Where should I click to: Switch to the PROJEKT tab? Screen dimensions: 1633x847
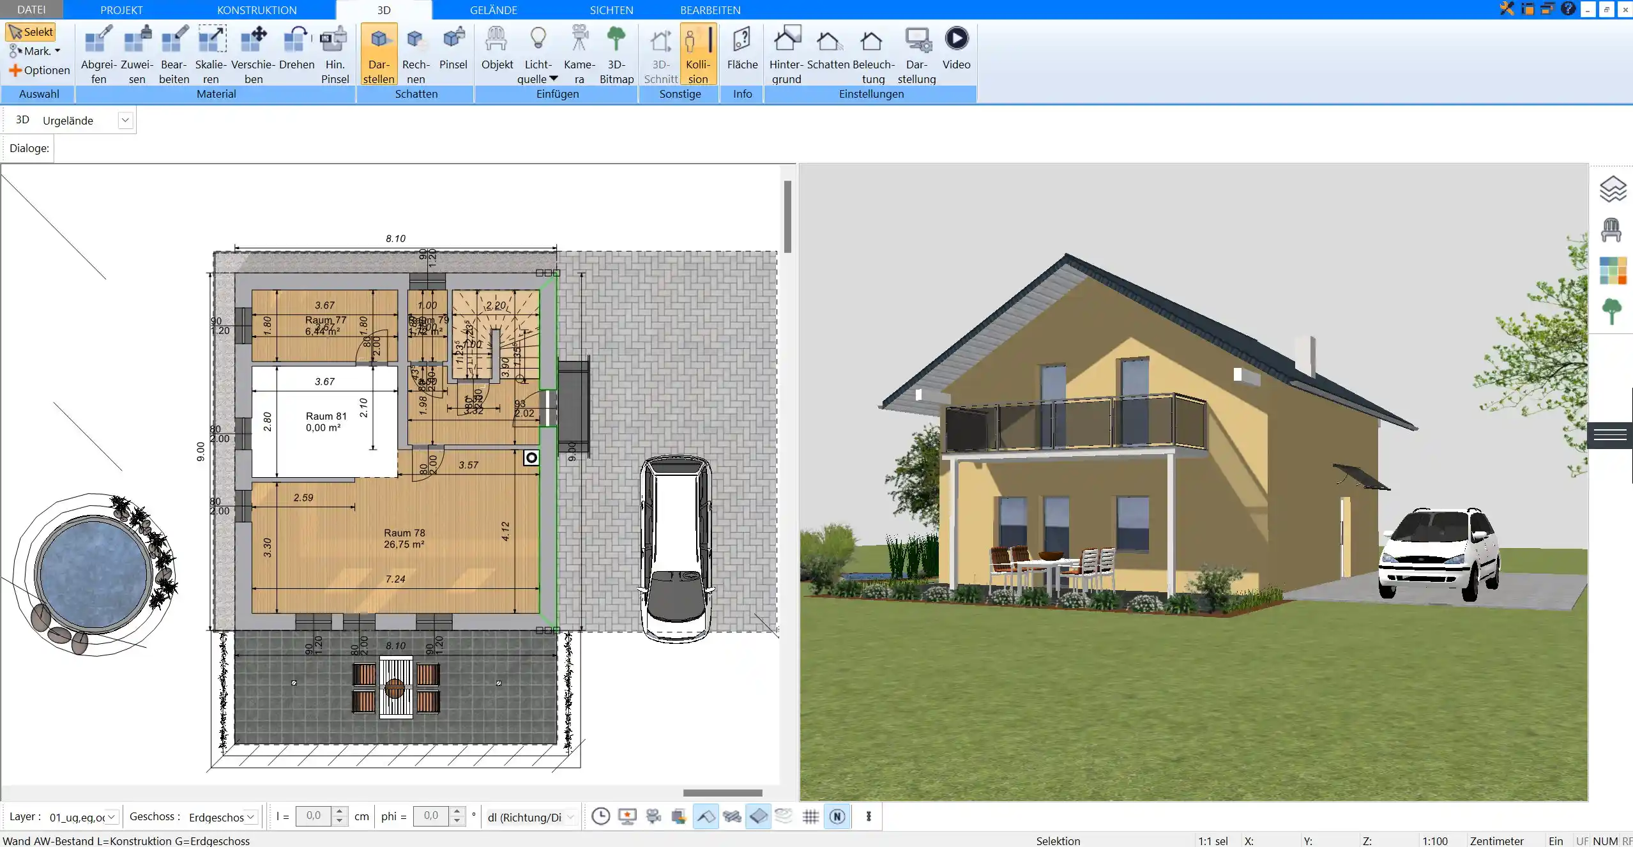[121, 10]
